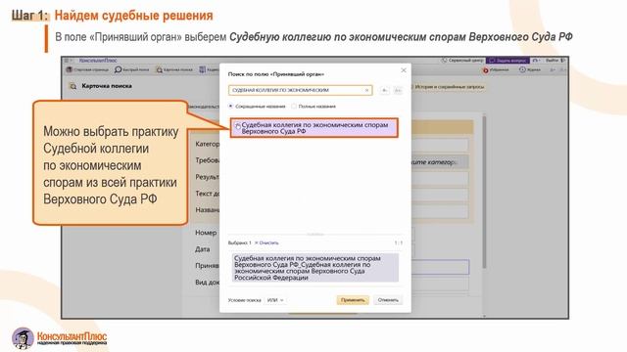Image resolution: width=627 pixels, height=352 pixels.
Task: Click the first small button right of search field
Action: (x=384, y=90)
